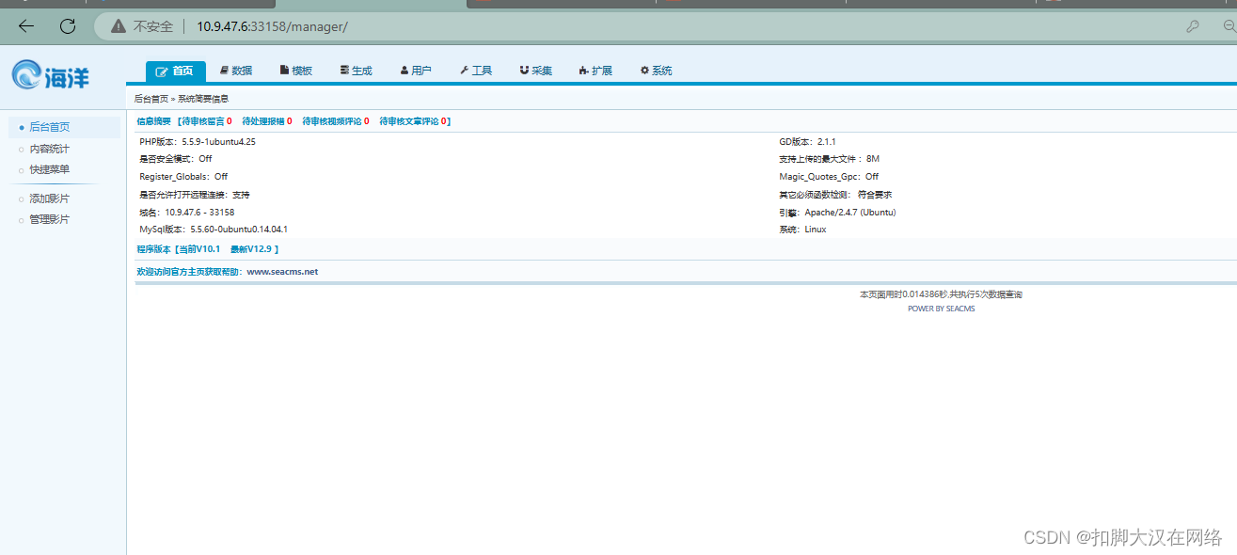Open the 待审核留言 pending messages link

[204, 120]
